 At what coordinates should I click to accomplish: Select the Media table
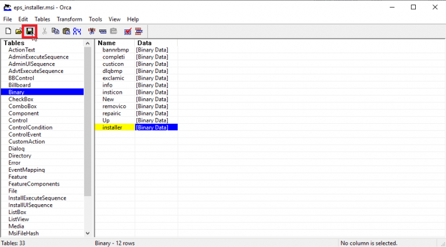(16, 226)
